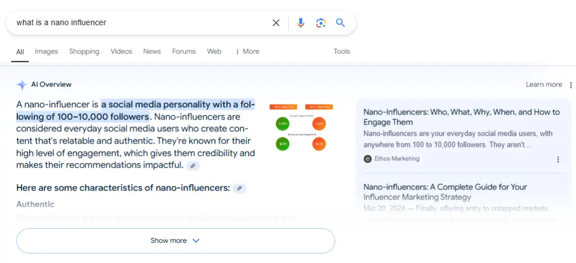This screenshot has height=263, width=576.
Task: Open the More search filters dropdown
Action: pyautogui.click(x=247, y=52)
